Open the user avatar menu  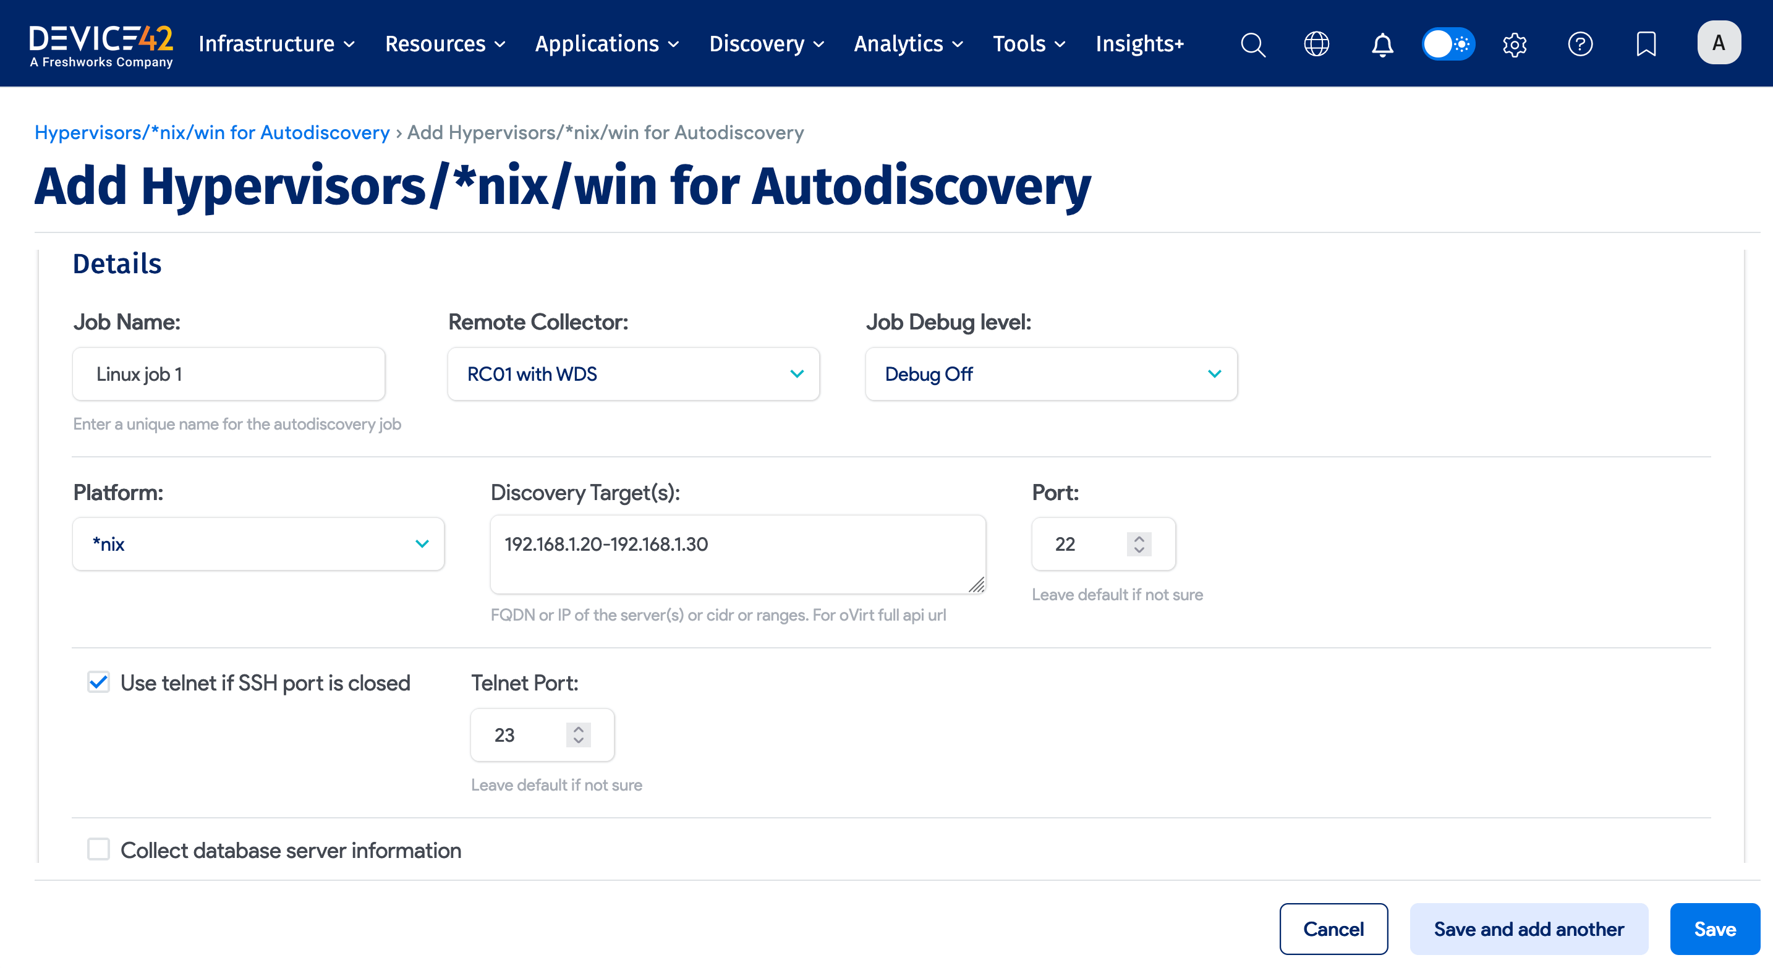pos(1719,43)
